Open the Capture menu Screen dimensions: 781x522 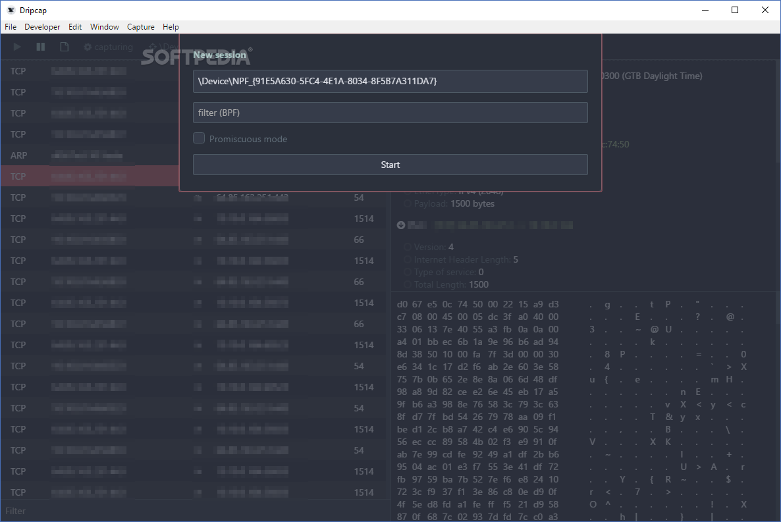pyautogui.click(x=140, y=27)
